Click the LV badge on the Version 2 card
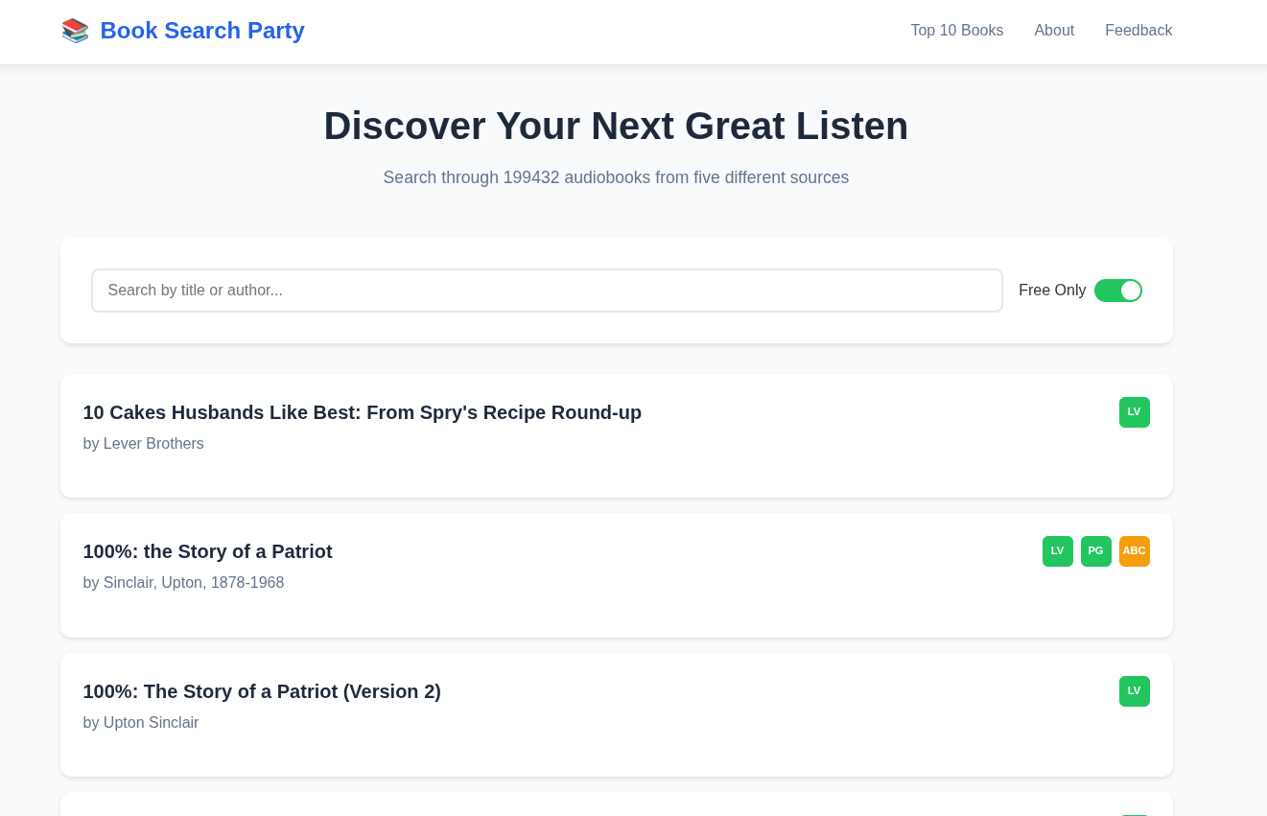The height and width of the screenshot is (816, 1267). (1134, 690)
